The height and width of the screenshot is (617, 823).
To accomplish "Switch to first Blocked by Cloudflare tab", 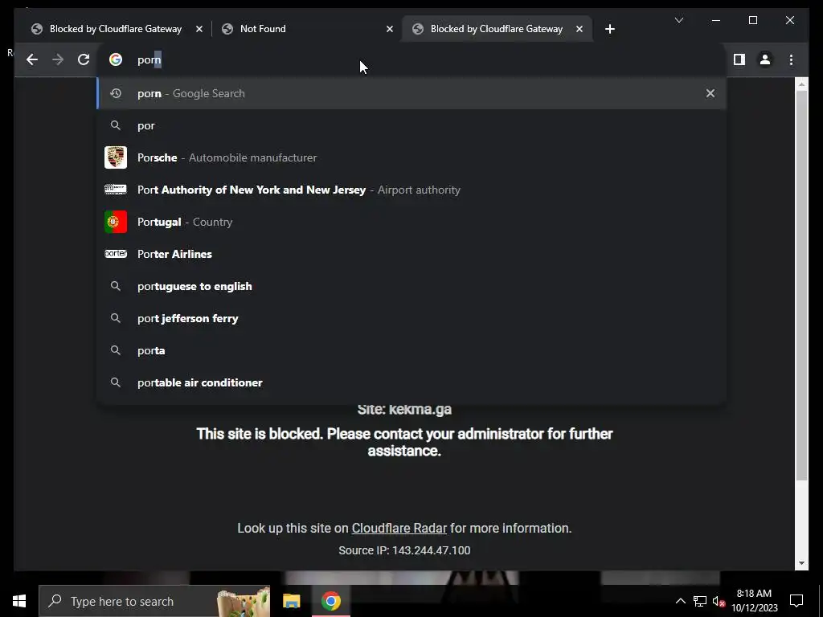I will [x=116, y=30].
